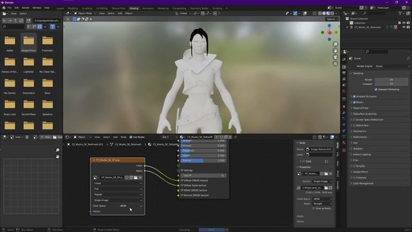Adjust the Use FP slider
The height and width of the screenshot is (232, 412).
(x=203, y=175)
